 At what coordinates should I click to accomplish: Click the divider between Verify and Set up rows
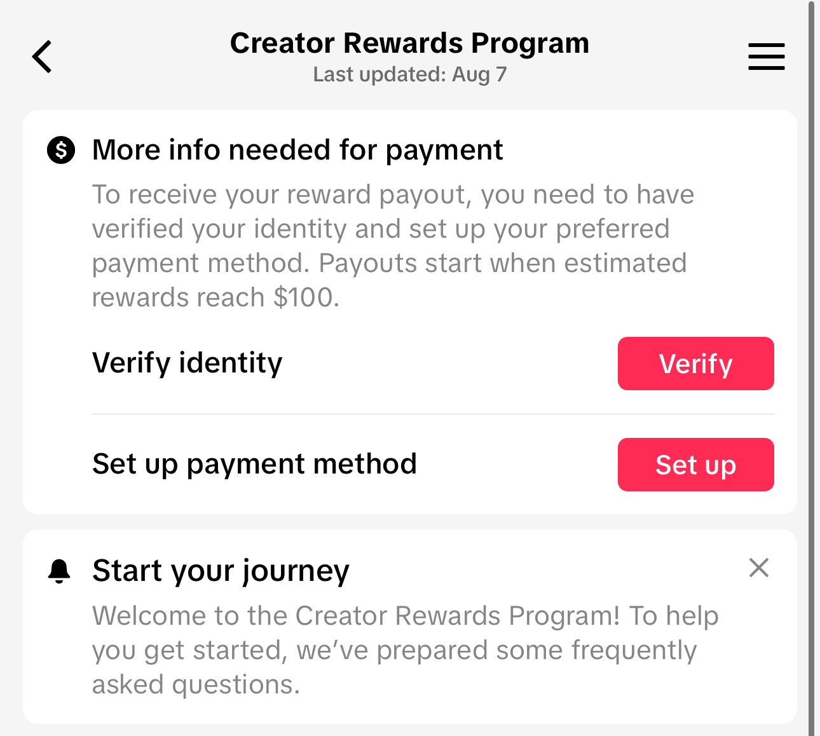(432, 414)
